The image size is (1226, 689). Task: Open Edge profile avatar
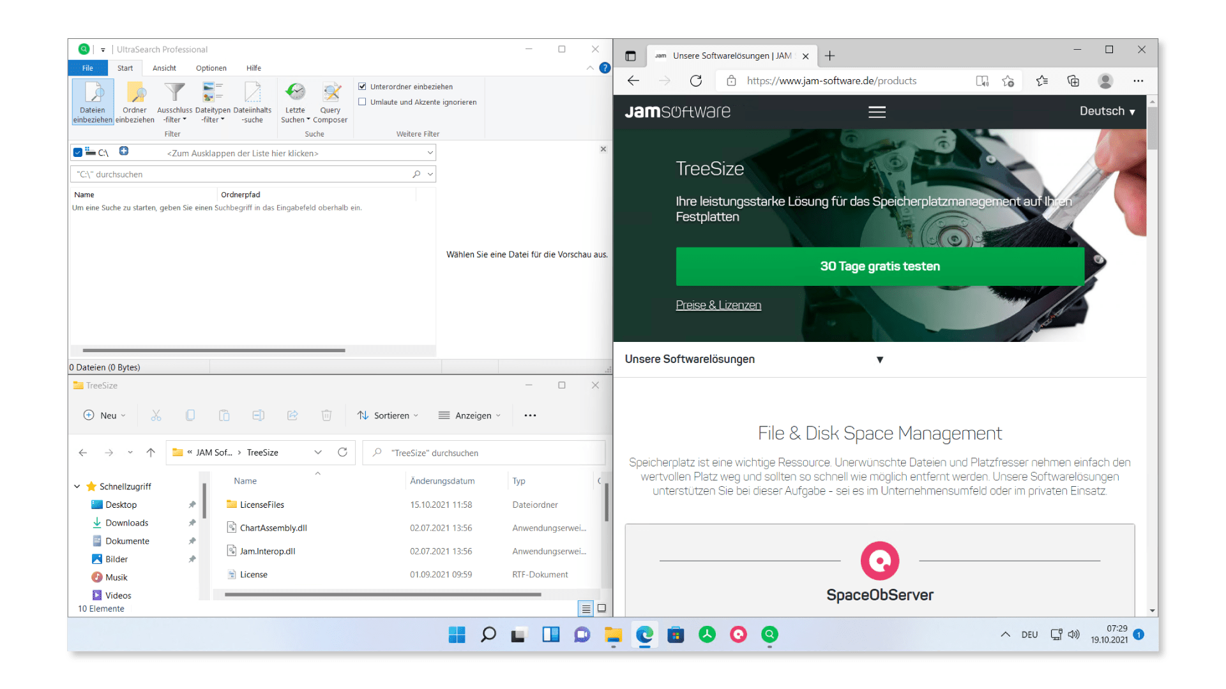[1105, 80]
